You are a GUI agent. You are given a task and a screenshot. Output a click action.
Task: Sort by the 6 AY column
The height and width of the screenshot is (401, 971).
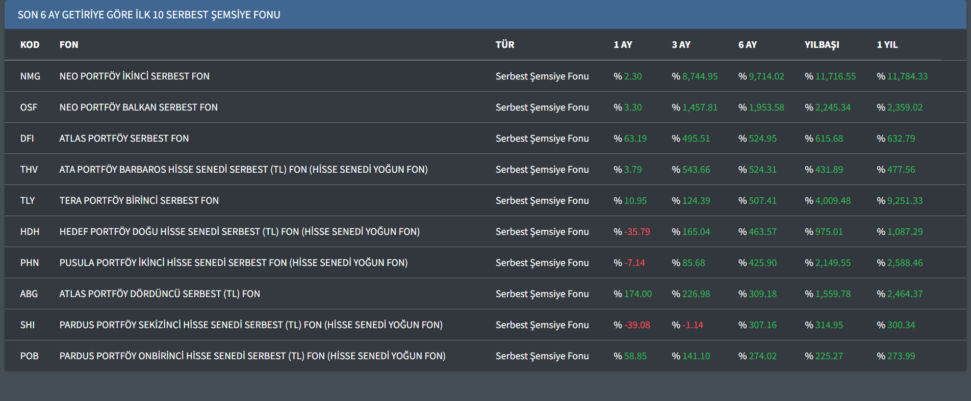click(x=747, y=45)
